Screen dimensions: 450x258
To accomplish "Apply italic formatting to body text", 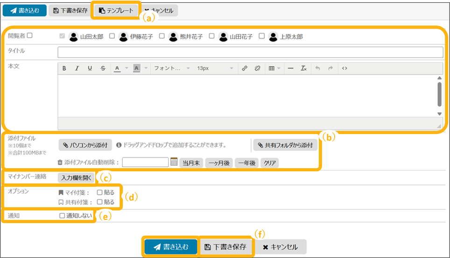I will (77, 68).
